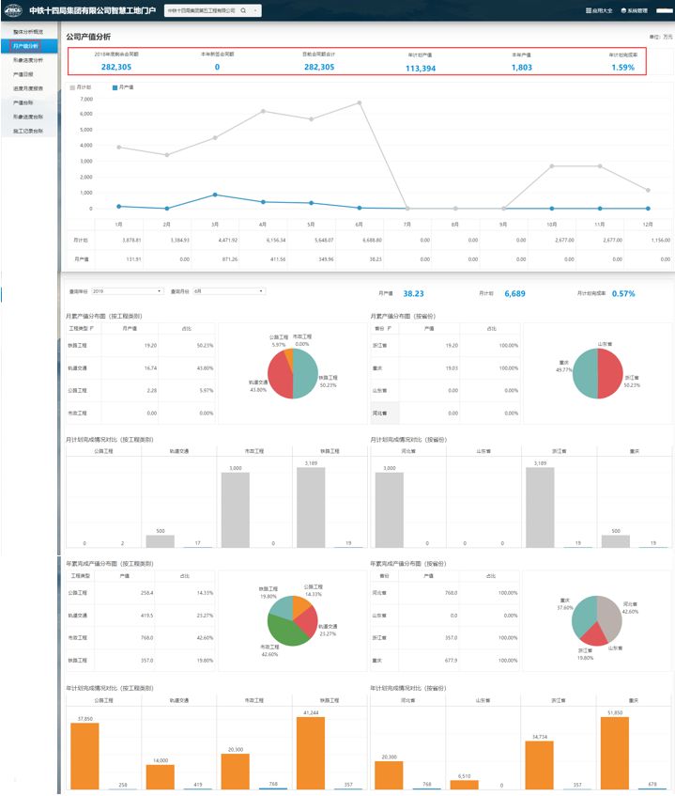
Task: Click the orange bar labeled 14,000
Action: 161,777
